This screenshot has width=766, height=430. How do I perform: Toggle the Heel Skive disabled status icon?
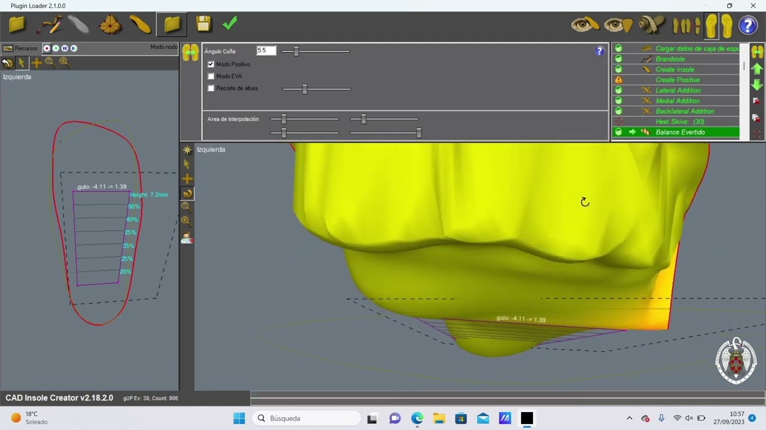619,122
